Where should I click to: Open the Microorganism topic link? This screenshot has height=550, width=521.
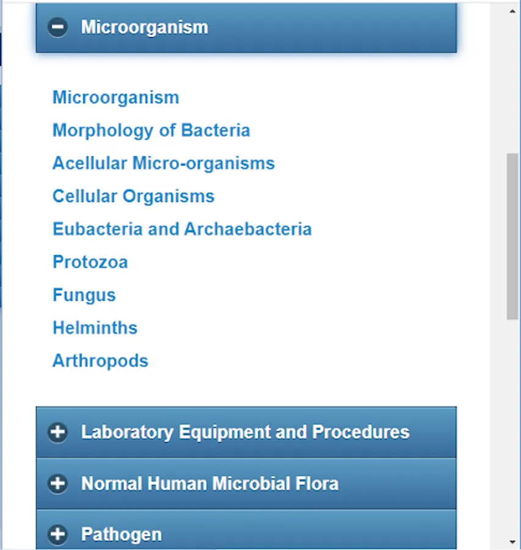pos(115,97)
